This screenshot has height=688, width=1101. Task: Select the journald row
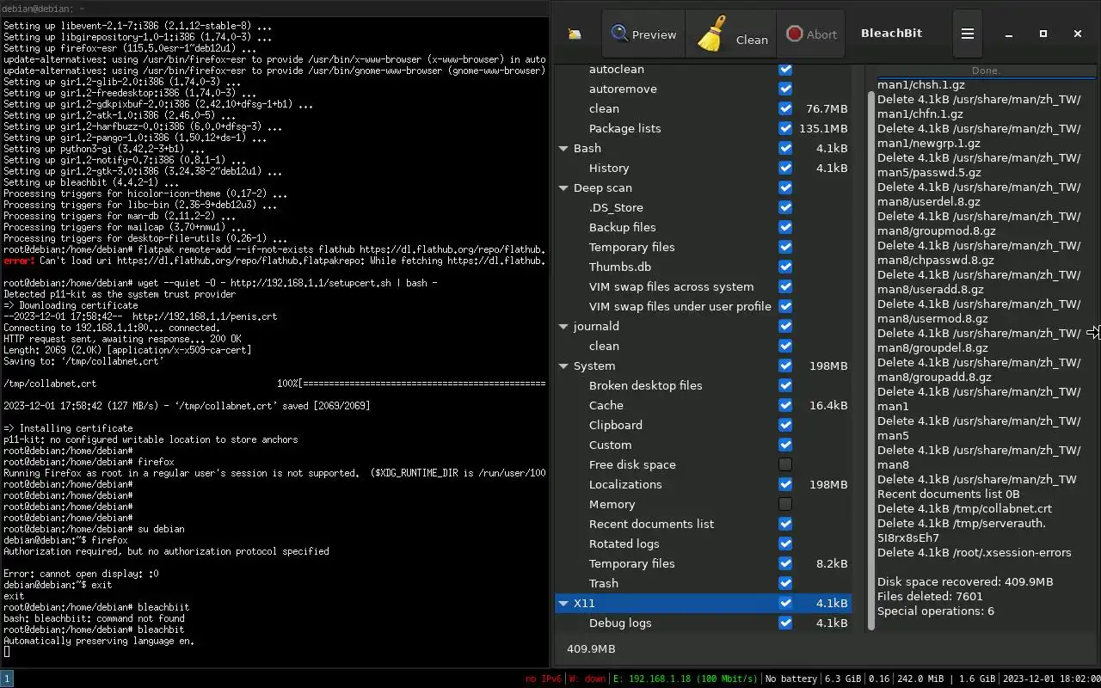pyautogui.click(x=703, y=326)
